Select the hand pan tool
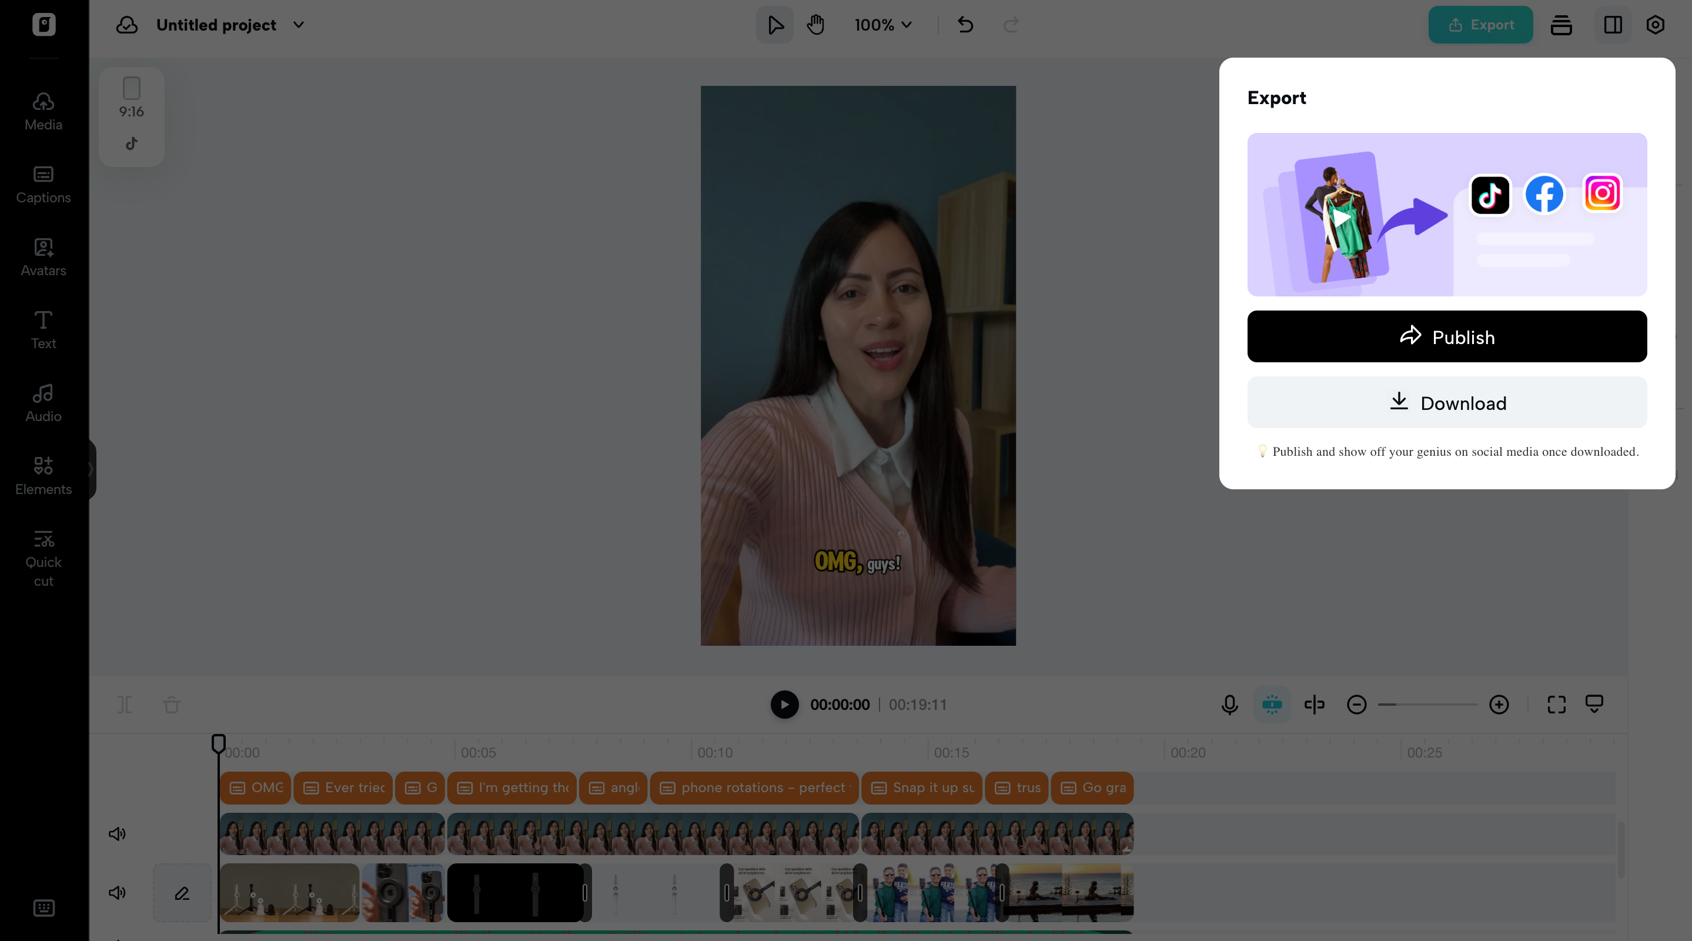 pos(816,25)
